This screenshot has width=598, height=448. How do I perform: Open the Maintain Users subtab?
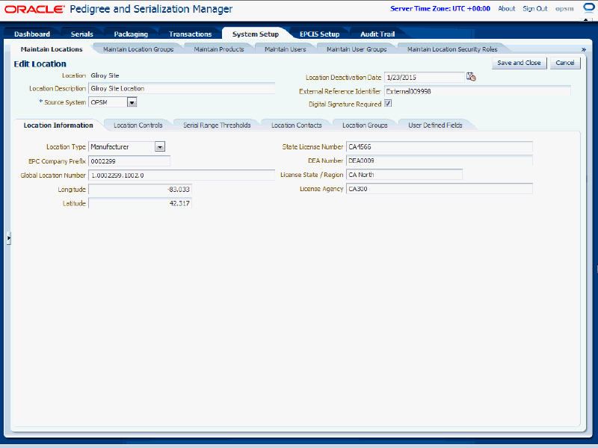click(x=286, y=49)
